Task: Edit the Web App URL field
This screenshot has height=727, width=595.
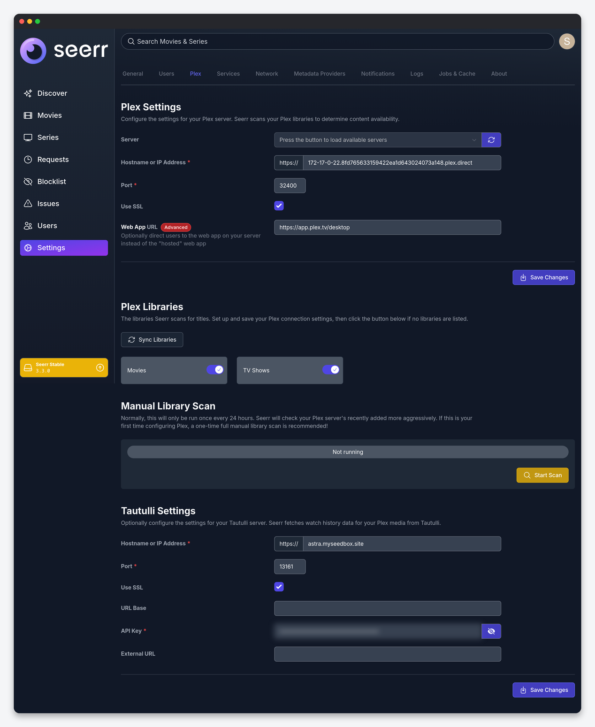Action: click(x=388, y=227)
